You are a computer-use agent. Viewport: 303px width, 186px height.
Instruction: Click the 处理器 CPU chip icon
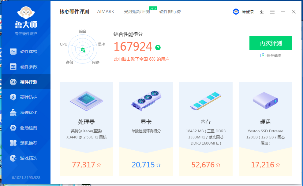pos(86,101)
